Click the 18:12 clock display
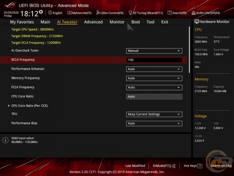The image size is (234, 176). click(x=29, y=14)
